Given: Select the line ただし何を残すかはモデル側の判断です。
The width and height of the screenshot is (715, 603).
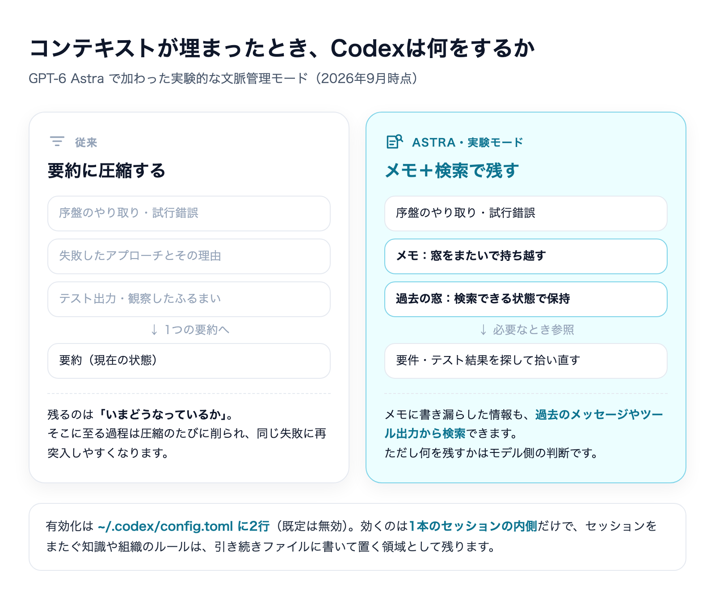Looking at the screenshot, I should tap(491, 453).
